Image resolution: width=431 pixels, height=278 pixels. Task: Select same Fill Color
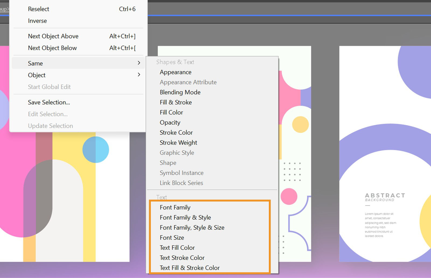(171, 112)
